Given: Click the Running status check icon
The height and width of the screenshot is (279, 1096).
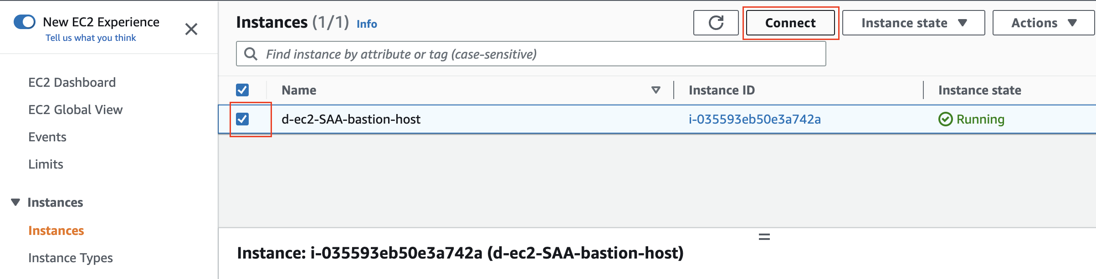Looking at the screenshot, I should (945, 120).
